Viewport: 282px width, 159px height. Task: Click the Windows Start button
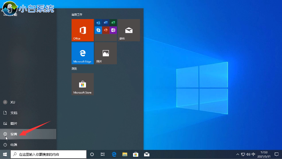[x=5, y=154]
